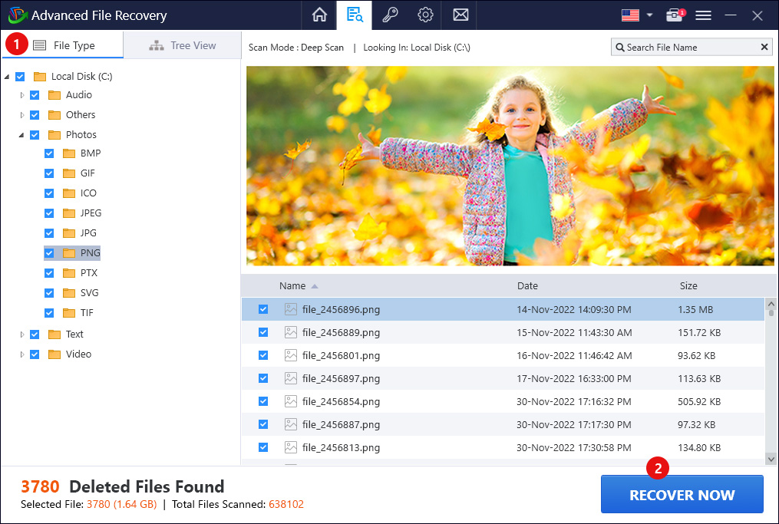Image resolution: width=779 pixels, height=524 pixels.
Task: Select the Video folder icon
Action: tap(54, 354)
